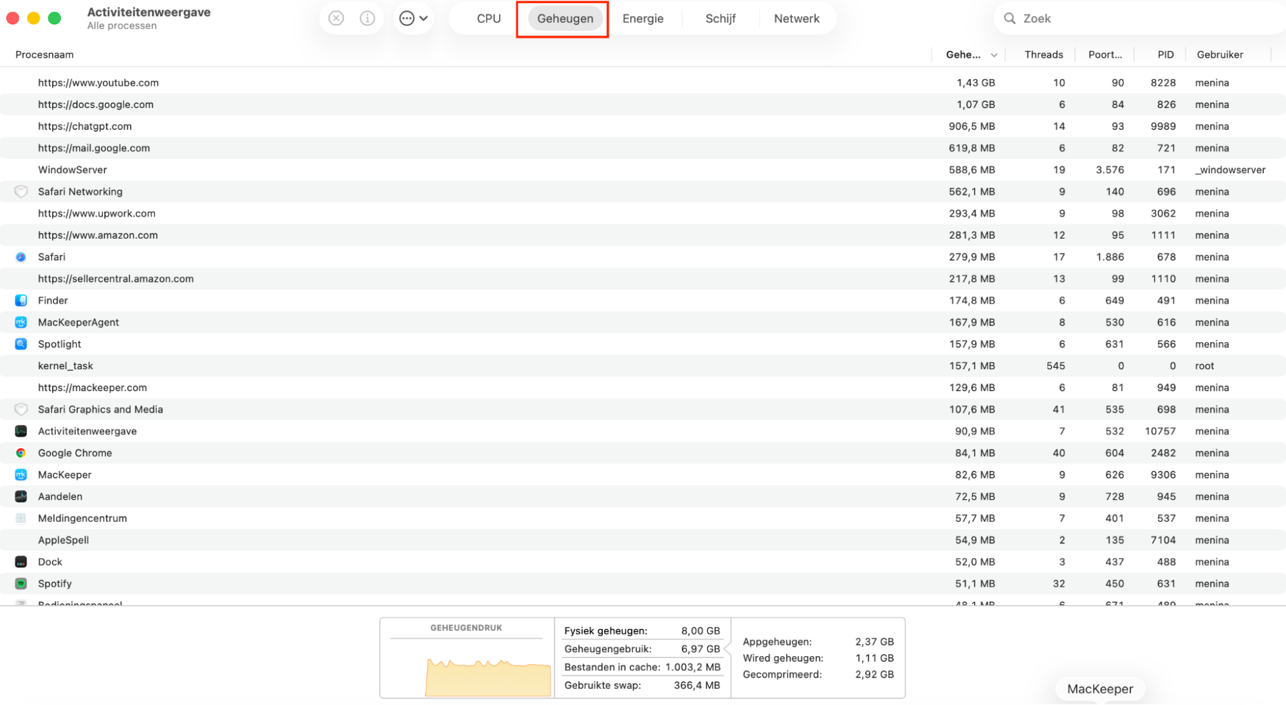Viewport: 1286px width, 705px height.
Task: Open the Schijf tab
Action: (719, 18)
